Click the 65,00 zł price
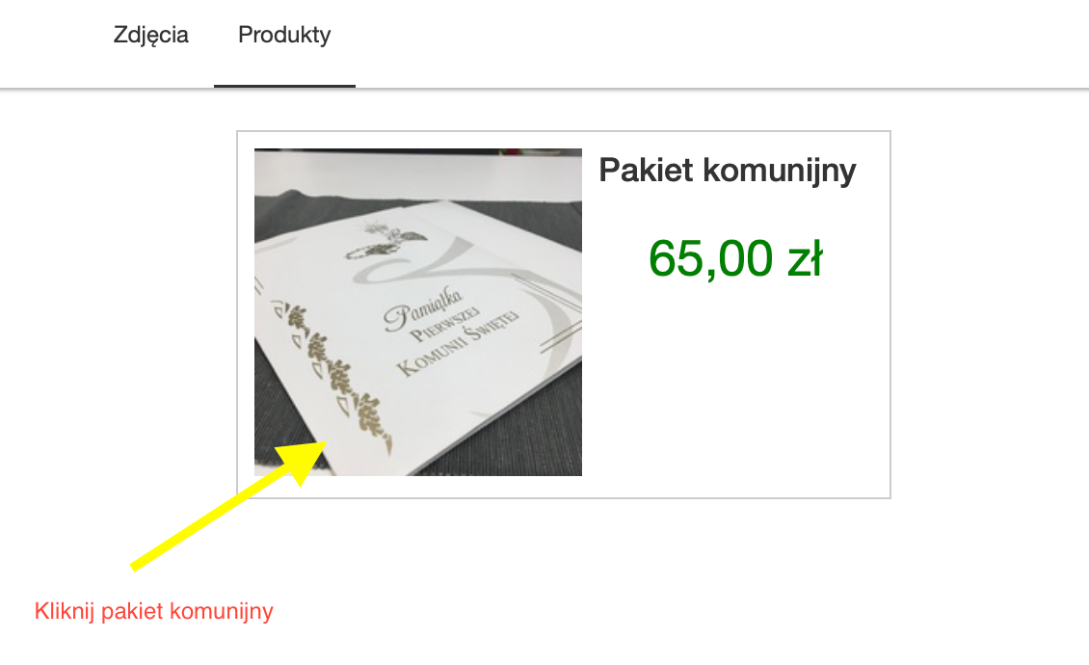 point(735,258)
